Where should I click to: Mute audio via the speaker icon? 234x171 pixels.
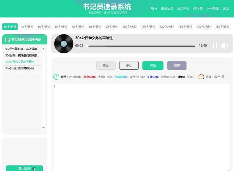[224, 45]
